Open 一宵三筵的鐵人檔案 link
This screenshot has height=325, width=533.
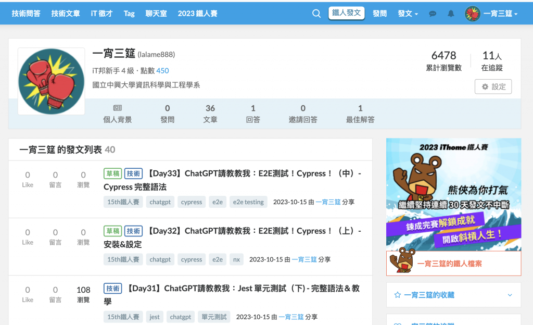[449, 264]
